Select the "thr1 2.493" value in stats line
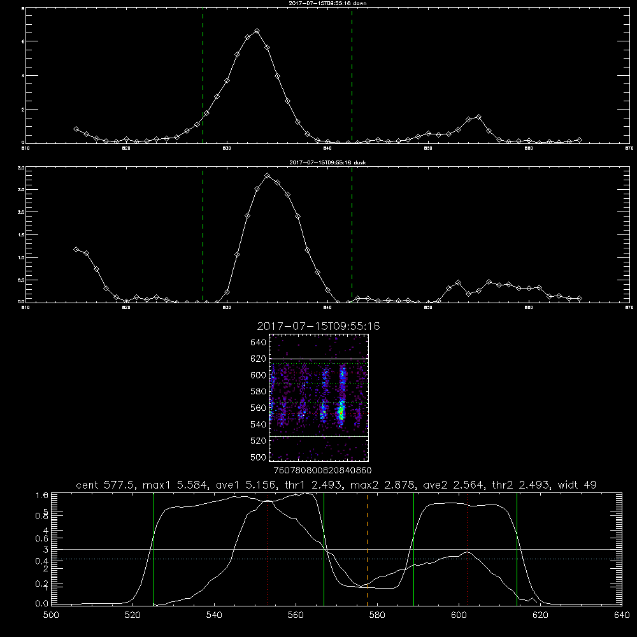This screenshot has height=637, width=637. click(x=312, y=485)
